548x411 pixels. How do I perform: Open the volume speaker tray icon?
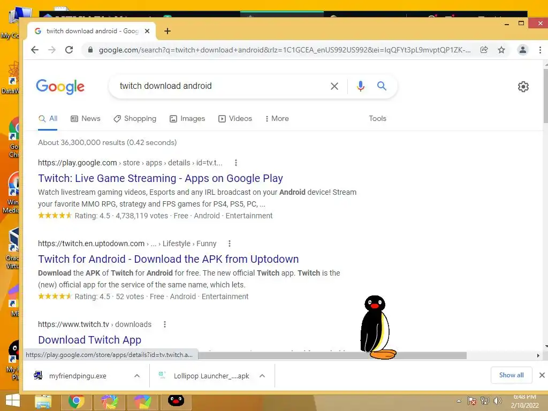tap(497, 401)
